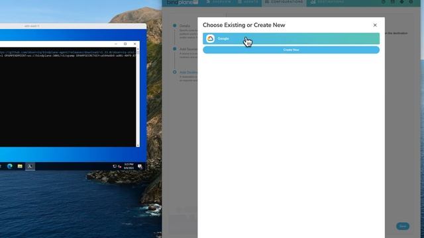
Task: Click the PowerShell taskbar icon
Action: click(30, 166)
